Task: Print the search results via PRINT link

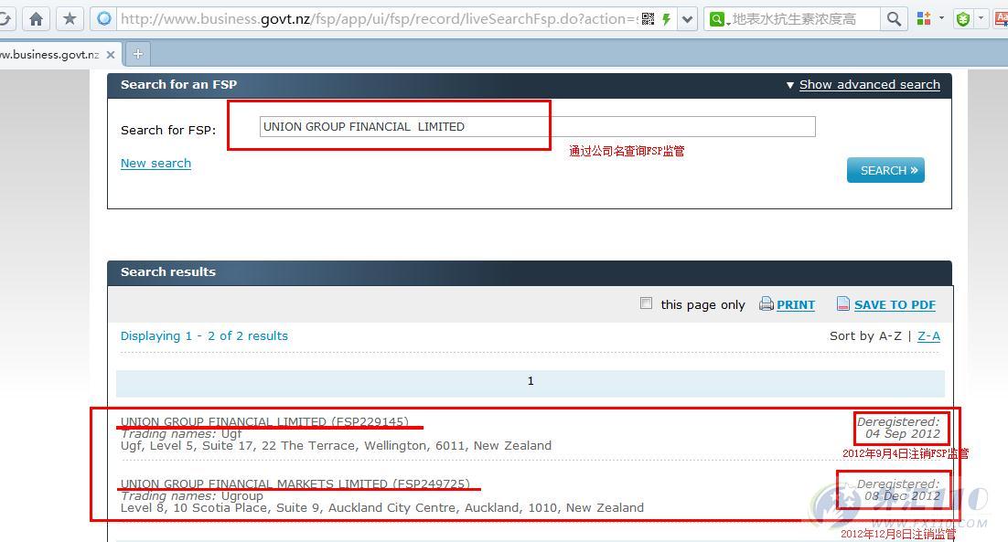Action: point(795,305)
